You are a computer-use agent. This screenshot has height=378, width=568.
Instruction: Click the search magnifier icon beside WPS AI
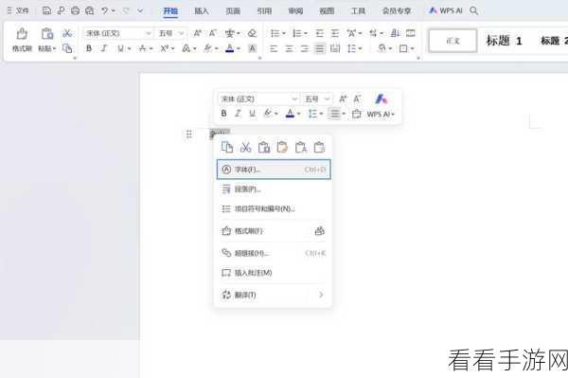(474, 10)
